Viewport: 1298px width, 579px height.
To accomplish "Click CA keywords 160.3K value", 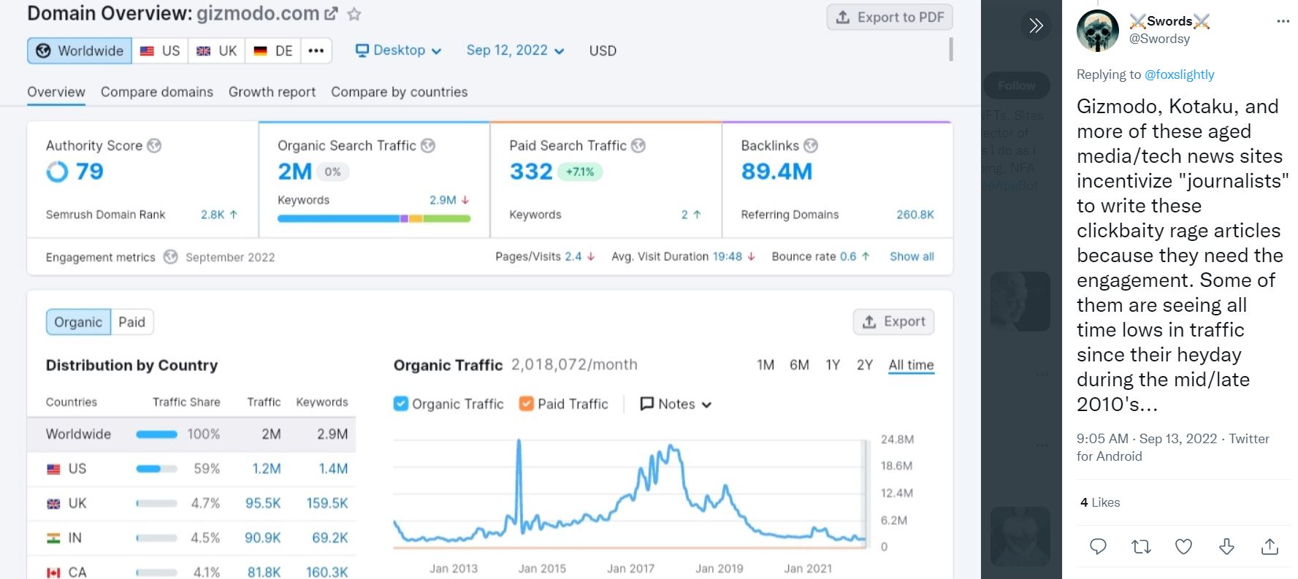I will 327,572.
